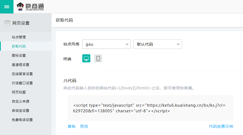Click the hamburger menu icon
Image resolution: width=243 pixels, height=135 pixels.
pyautogui.click(x=7, y=7)
